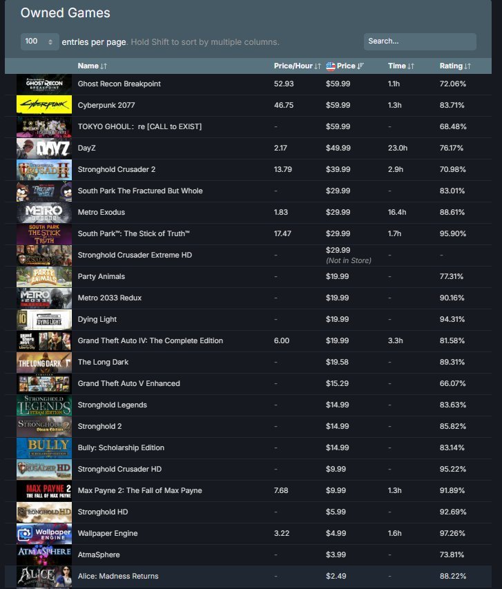The image size is (502, 589).
Task: Click Fractured But Whole thumbnail
Action: tap(44, 191)
